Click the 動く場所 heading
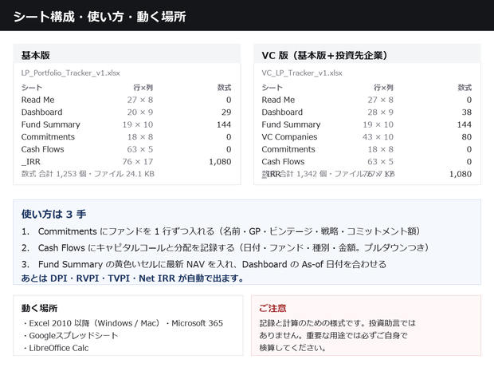Screen dimensions: 494x371 pyautogui.click(x=39, y=308)
